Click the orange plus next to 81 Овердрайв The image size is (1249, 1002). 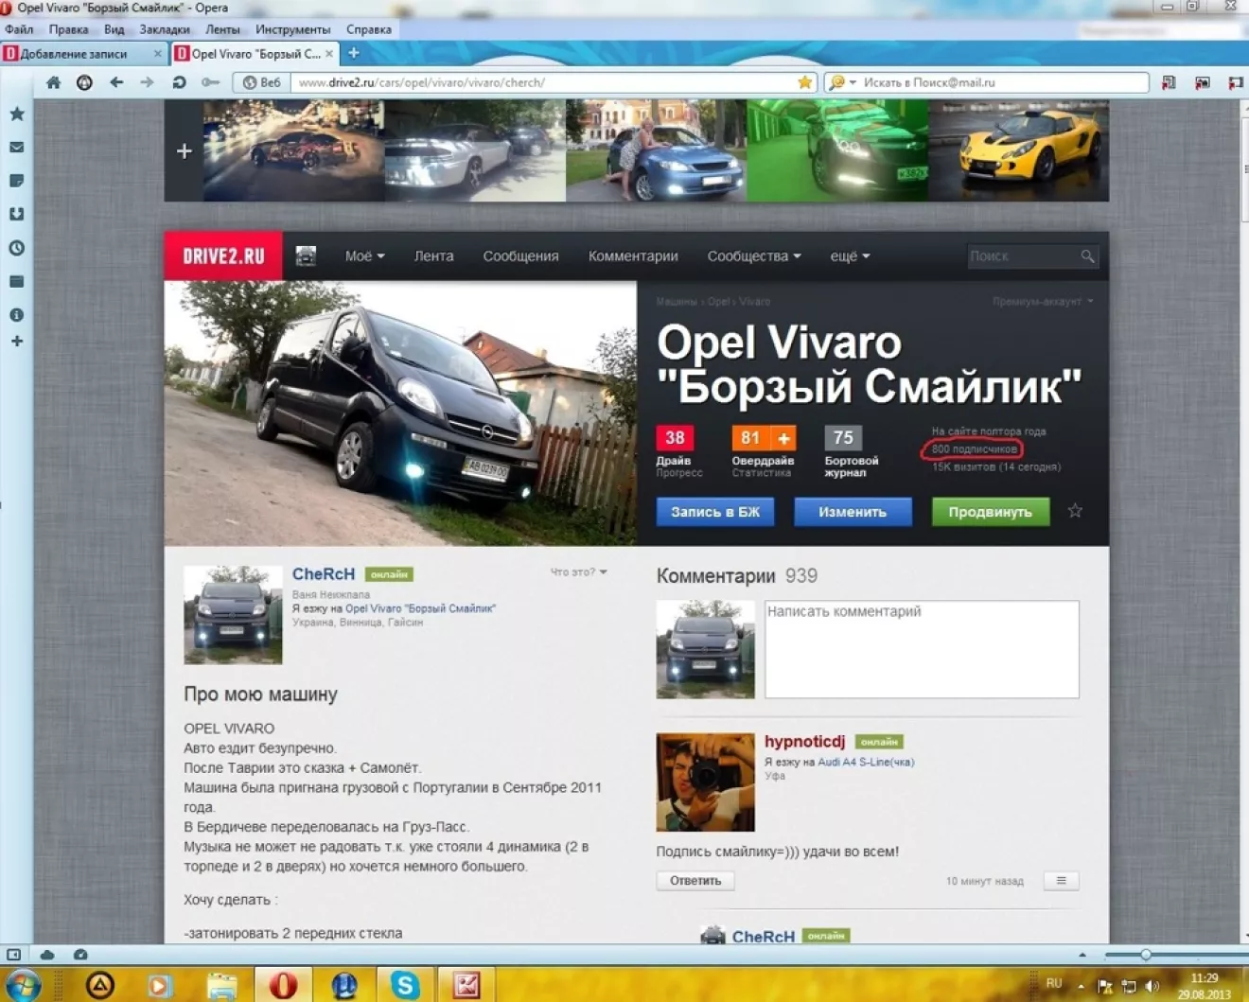783,438
